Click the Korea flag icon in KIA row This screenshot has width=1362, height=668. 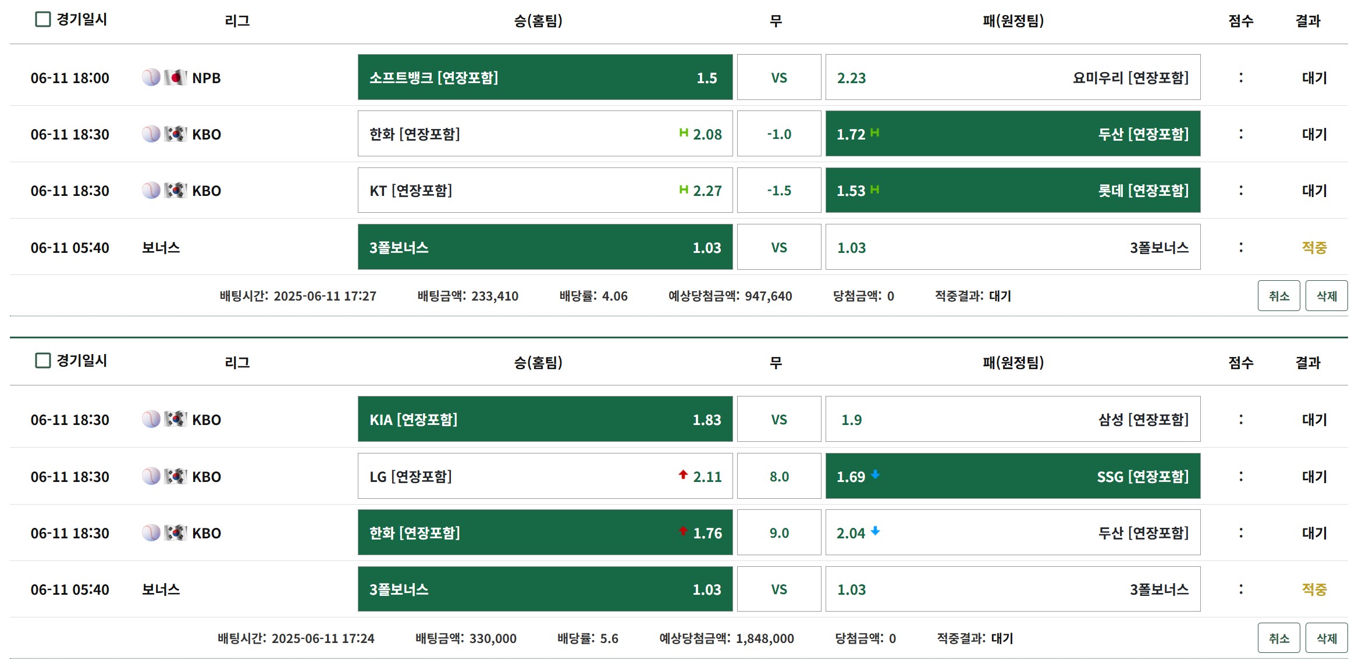point(175,419)
